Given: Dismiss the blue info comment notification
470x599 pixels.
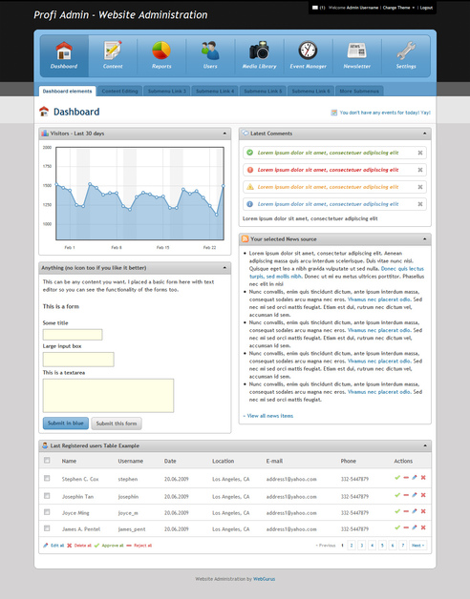Looking at the screenshot, I should (420, 204).
